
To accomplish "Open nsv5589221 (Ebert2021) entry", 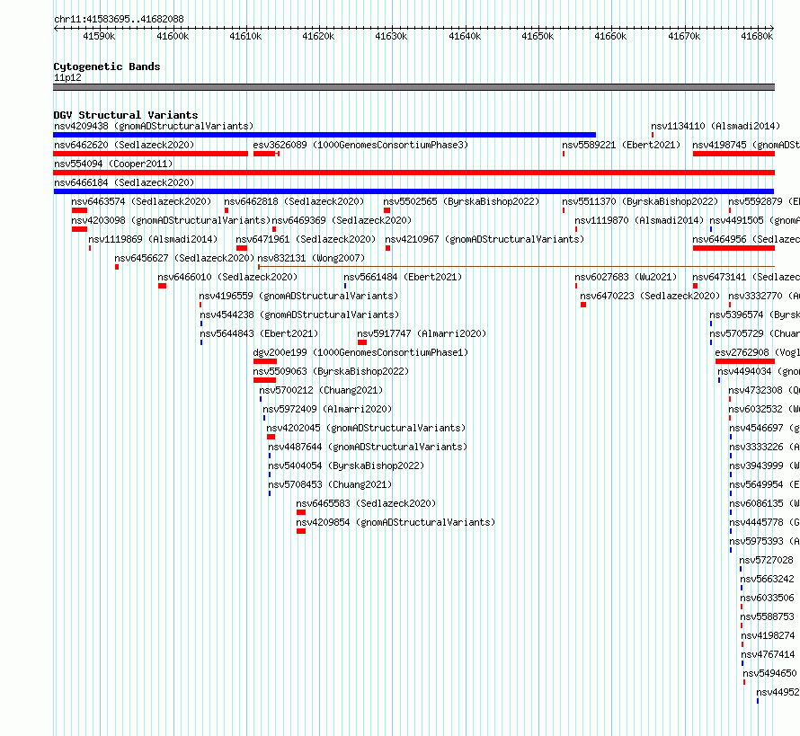I will coord(621,145).
